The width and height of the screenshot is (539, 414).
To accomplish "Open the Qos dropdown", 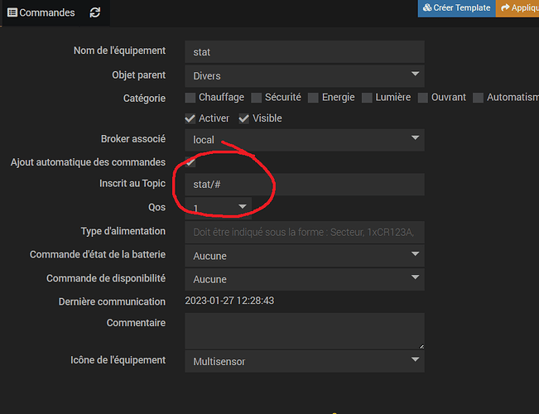I will 219,208.
